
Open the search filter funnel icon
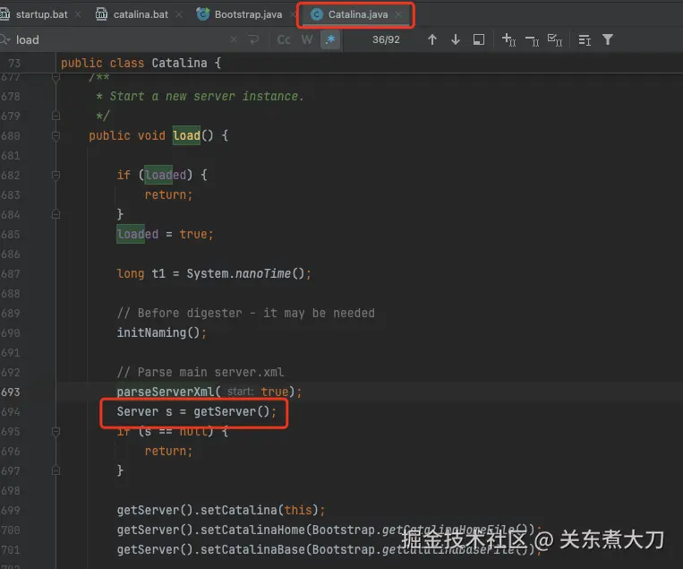coord(608,39)
